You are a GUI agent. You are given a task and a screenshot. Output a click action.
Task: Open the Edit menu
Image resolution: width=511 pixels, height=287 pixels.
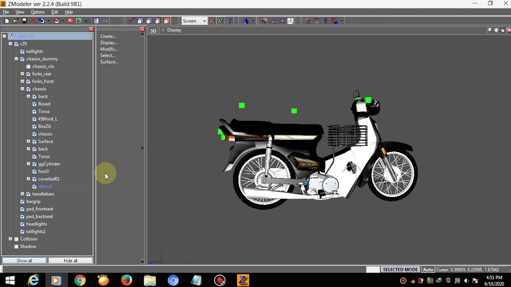tap(55, 12)
